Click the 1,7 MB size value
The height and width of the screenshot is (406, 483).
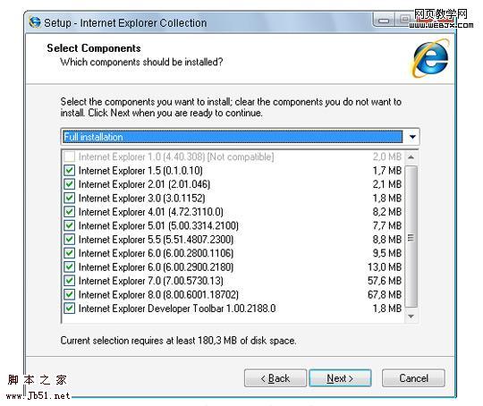387,171
